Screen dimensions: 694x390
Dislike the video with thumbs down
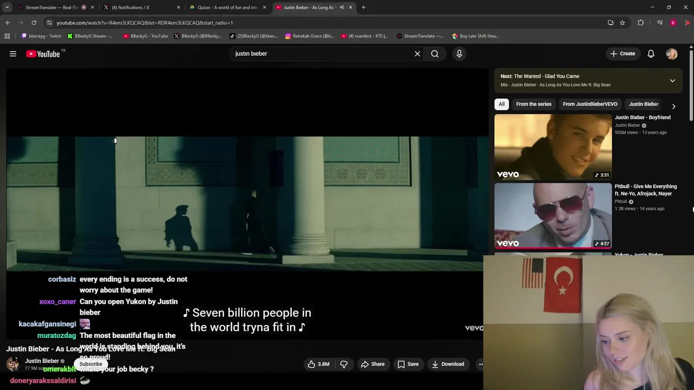(x=344, y=364)
